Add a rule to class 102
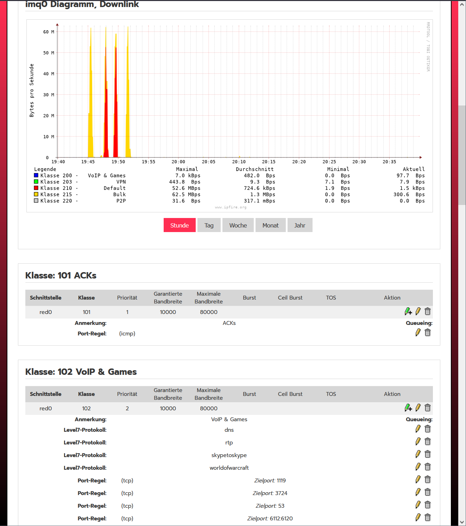 click(x=408, y=408)
